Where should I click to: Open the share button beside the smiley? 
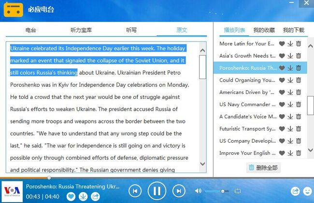tap(295, 191)
